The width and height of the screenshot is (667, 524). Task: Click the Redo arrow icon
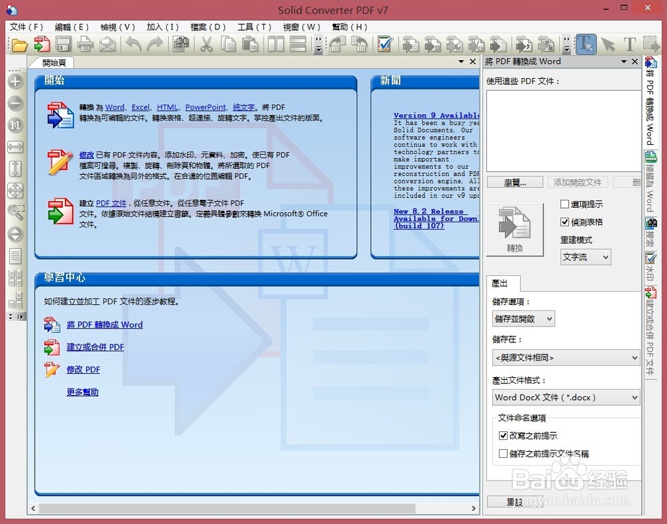pos(155,44)
